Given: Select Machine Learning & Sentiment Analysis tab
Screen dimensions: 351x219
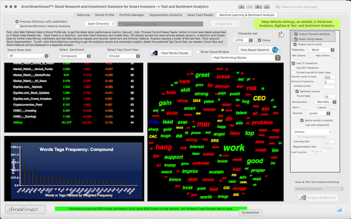Looking at the screenshot, I should (x=247, y=15).
